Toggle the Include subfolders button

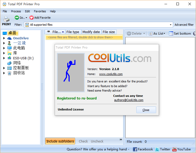tap(60, 141)
